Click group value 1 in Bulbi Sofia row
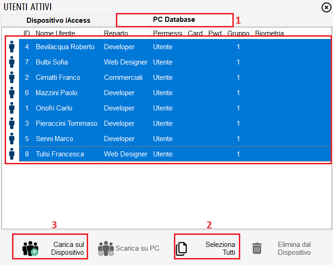This screenshot has width=333, height=265. click(x=238, y=62)
